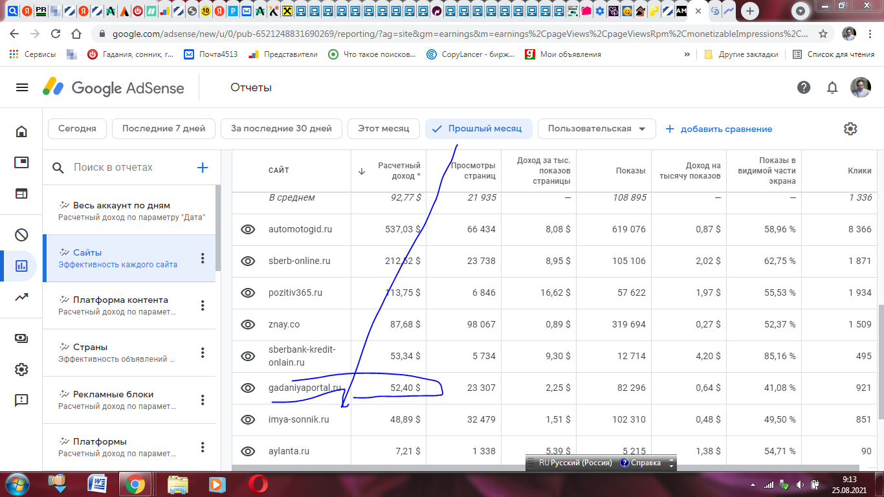Add a new report with plus icon
This screenshot has width=884, height=497.
pyautogui.click(x=203, y=168)
